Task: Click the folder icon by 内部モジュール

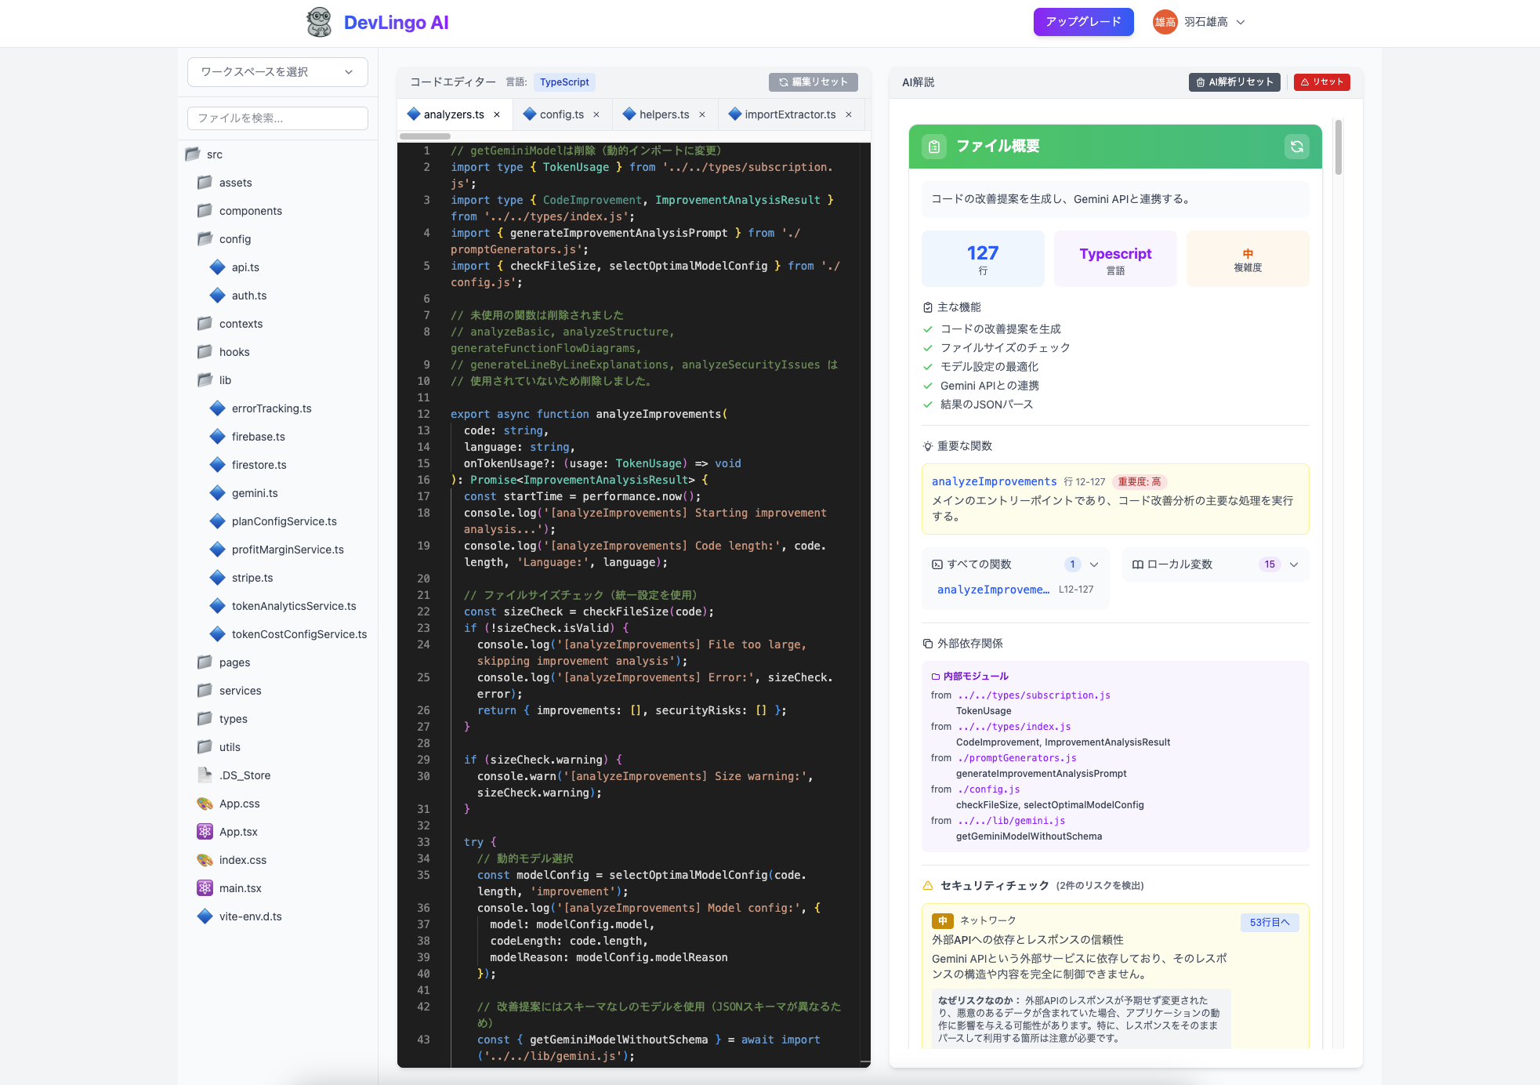Action: pos(936,676)
